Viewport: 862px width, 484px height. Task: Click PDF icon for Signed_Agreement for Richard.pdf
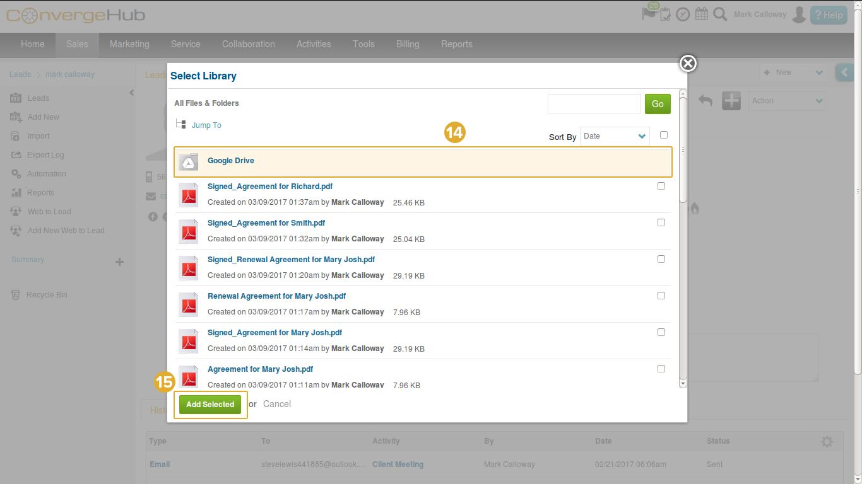coord(189,195)
